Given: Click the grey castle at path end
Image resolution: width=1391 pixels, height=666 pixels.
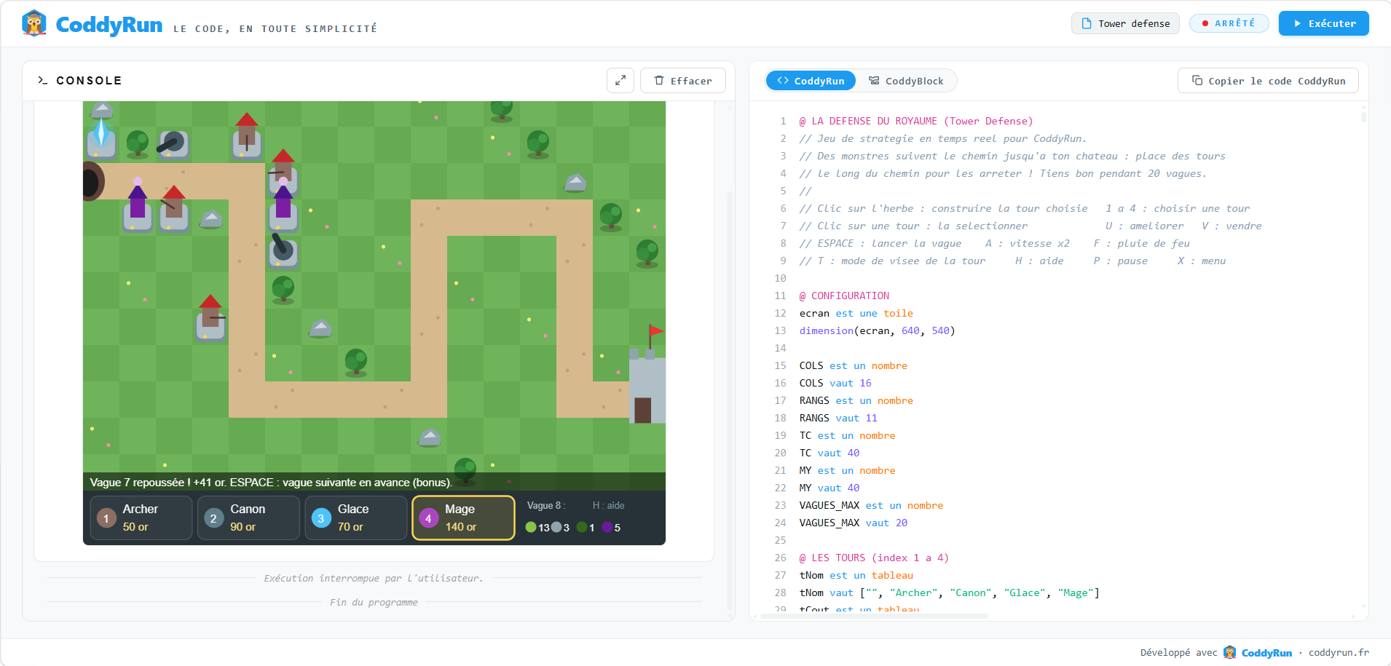Looking at the screenshot, I should 647,386.
